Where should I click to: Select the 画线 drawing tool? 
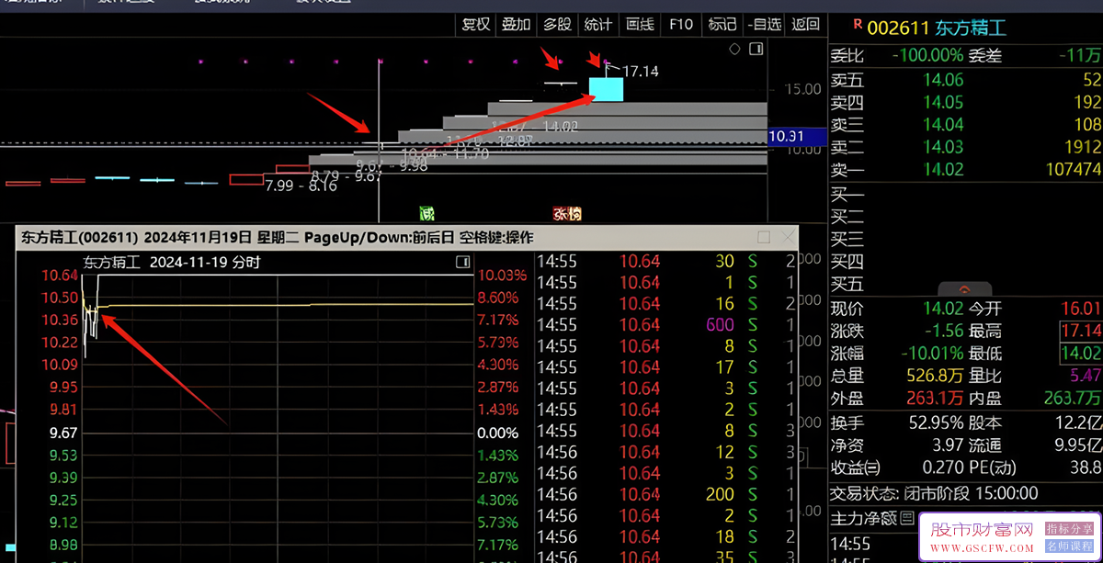[x=640, y=25]
